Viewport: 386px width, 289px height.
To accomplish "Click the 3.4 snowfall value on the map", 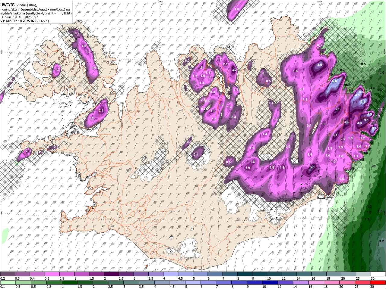I will [x=359, y=123].
